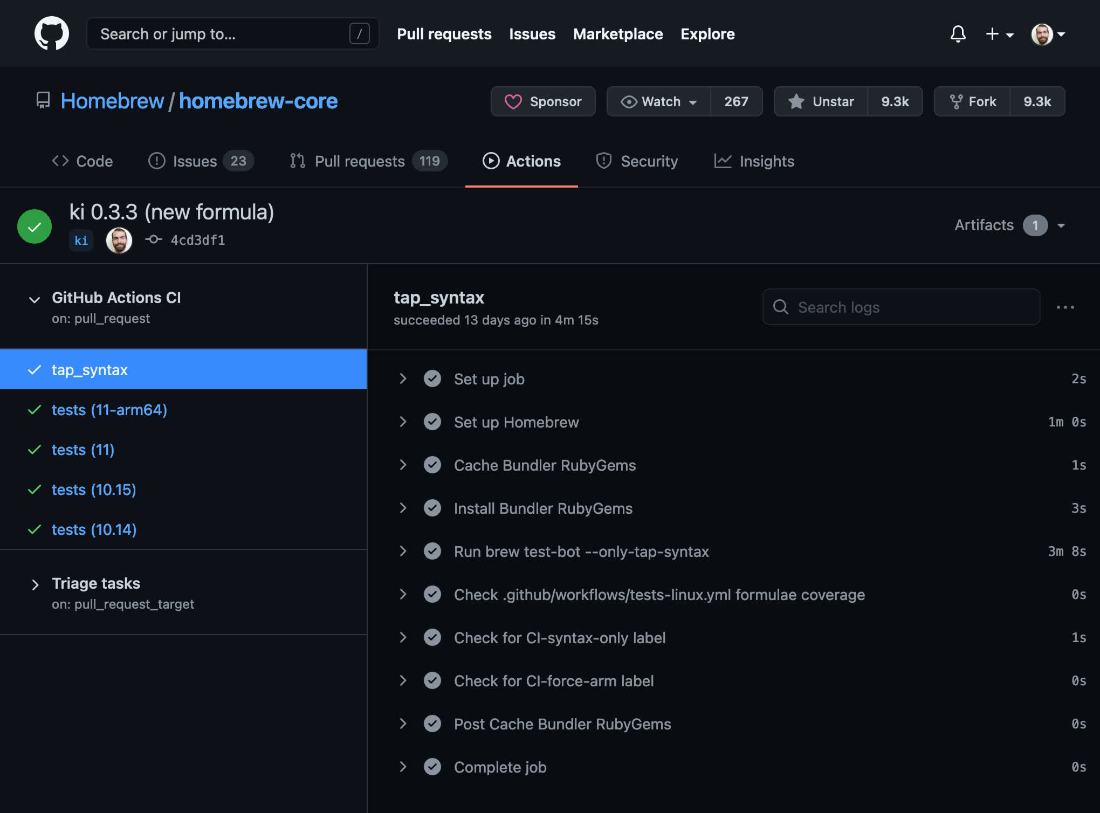Screen dimensions: 1100x813
Task: Open the three-dot log options menu
Action: (x=1065, y=307)
